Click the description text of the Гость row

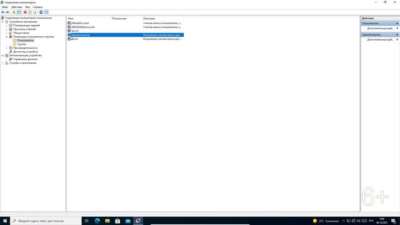[x=162, y=39]
